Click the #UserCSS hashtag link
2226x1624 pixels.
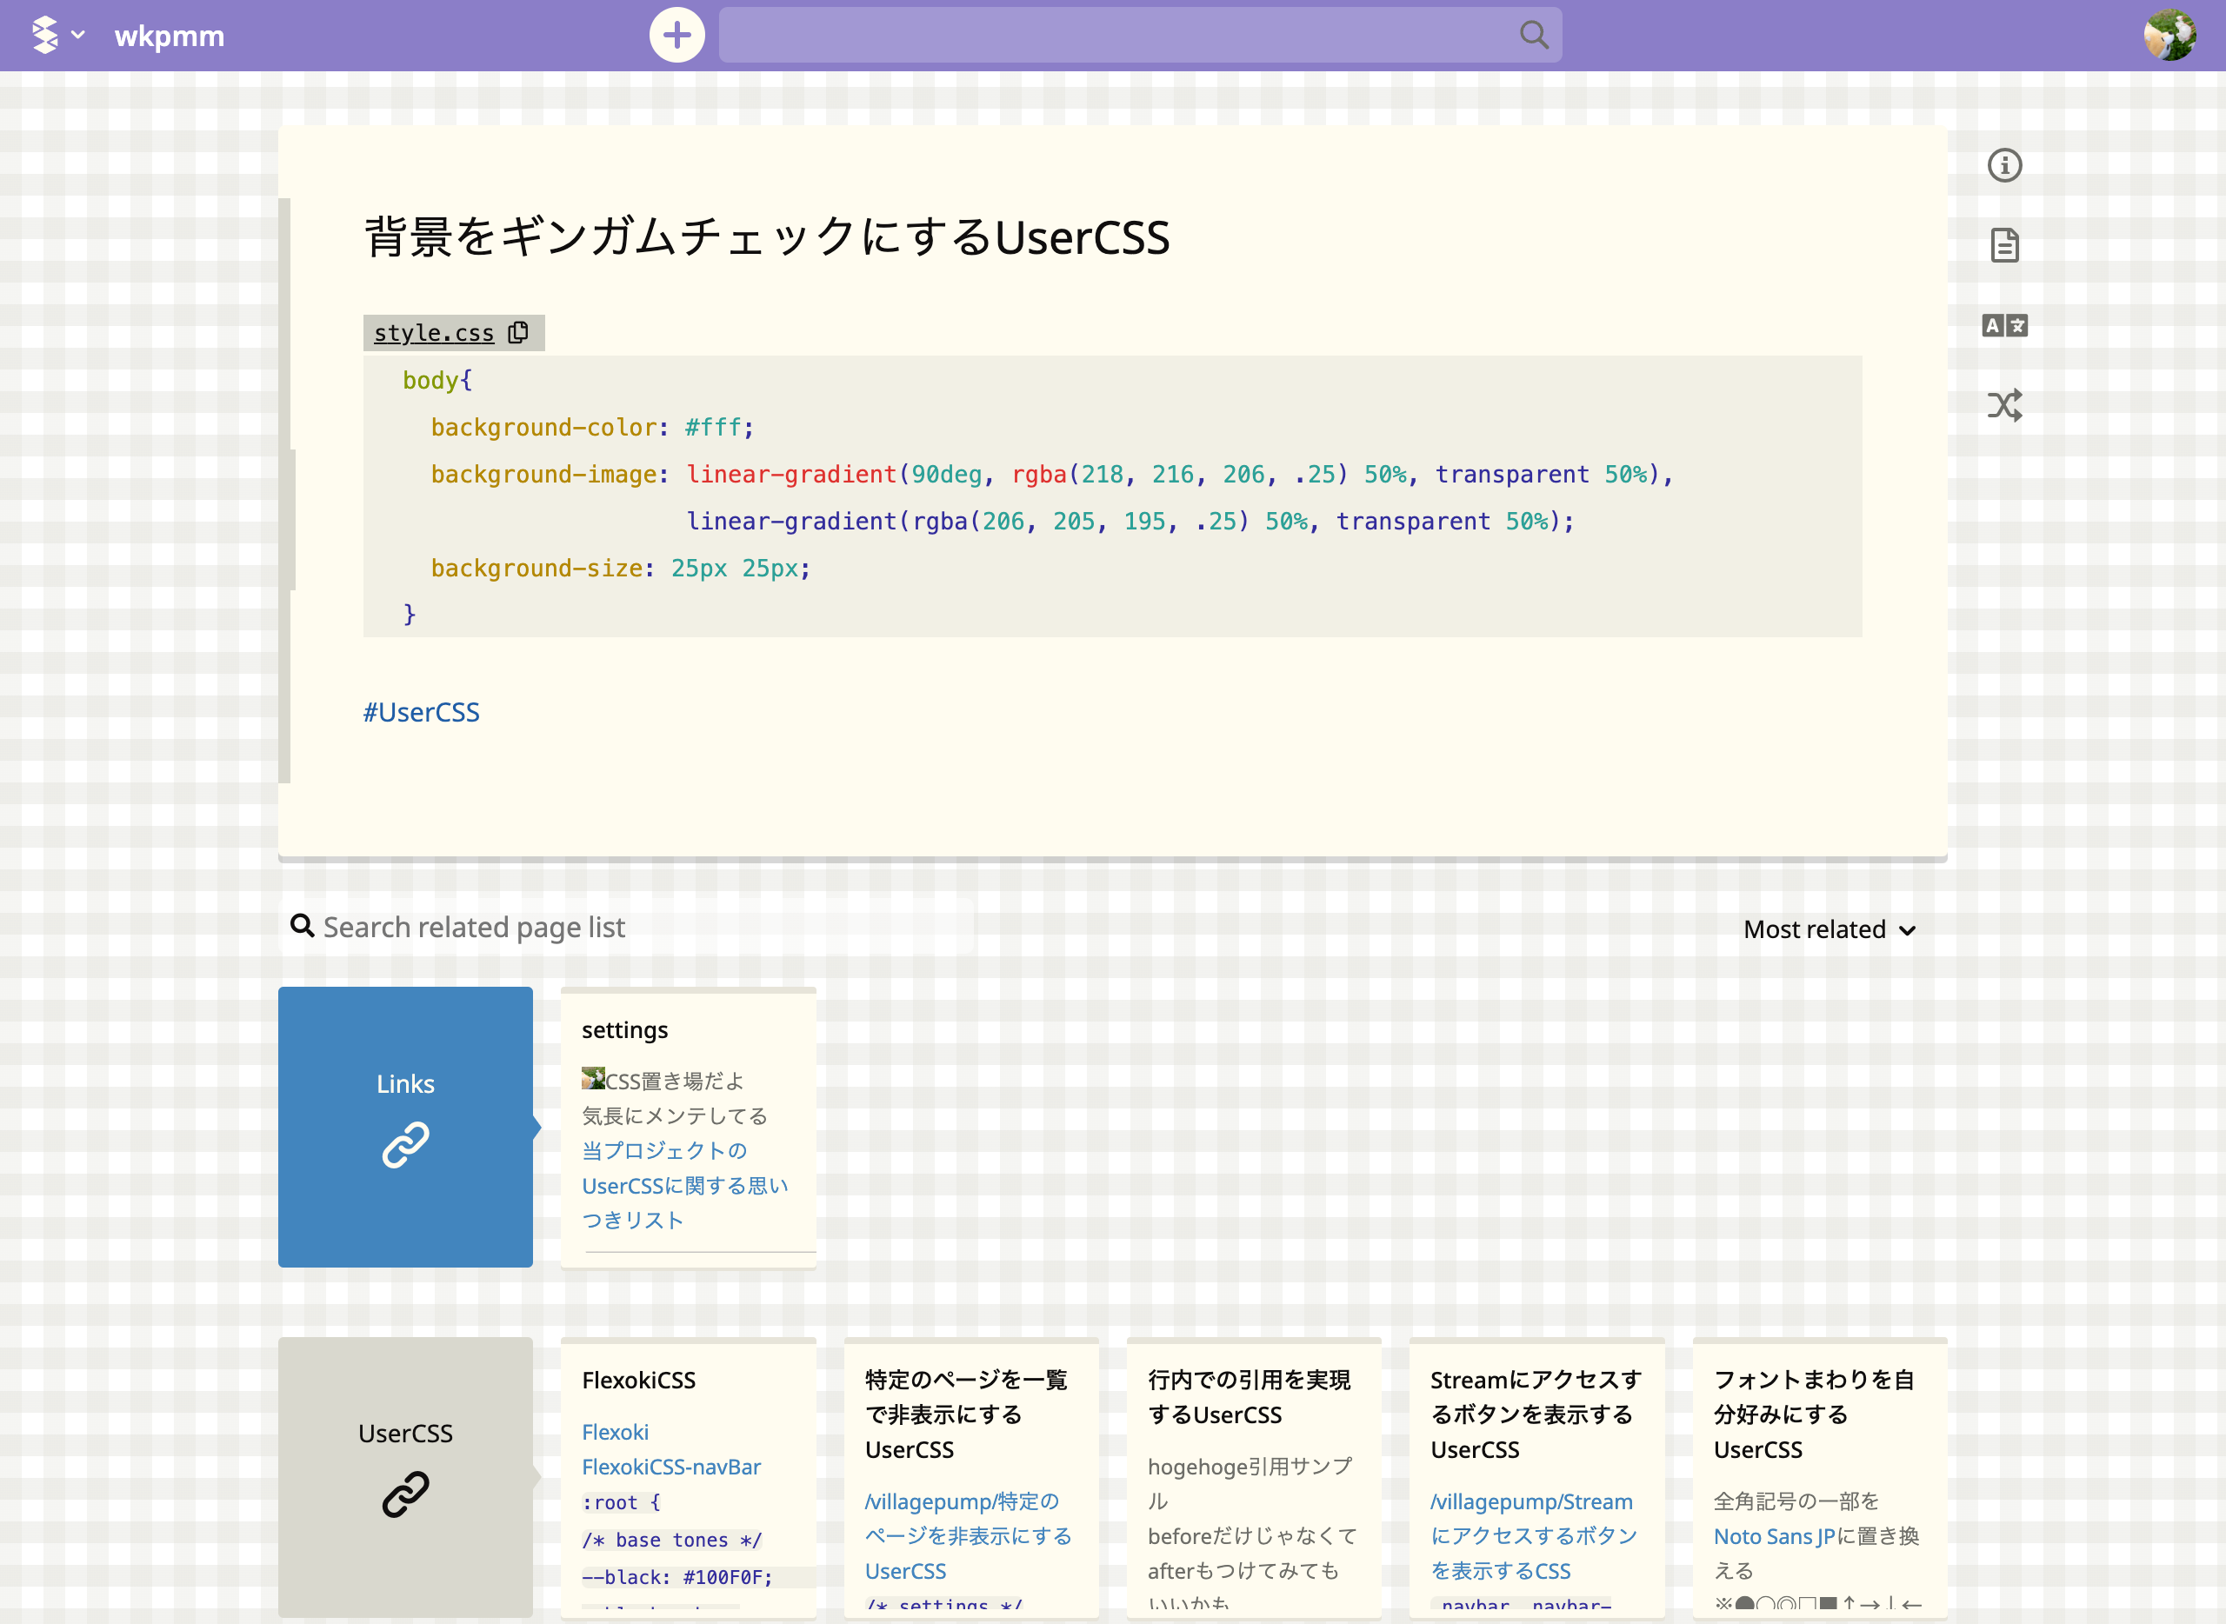pos(421,712)
